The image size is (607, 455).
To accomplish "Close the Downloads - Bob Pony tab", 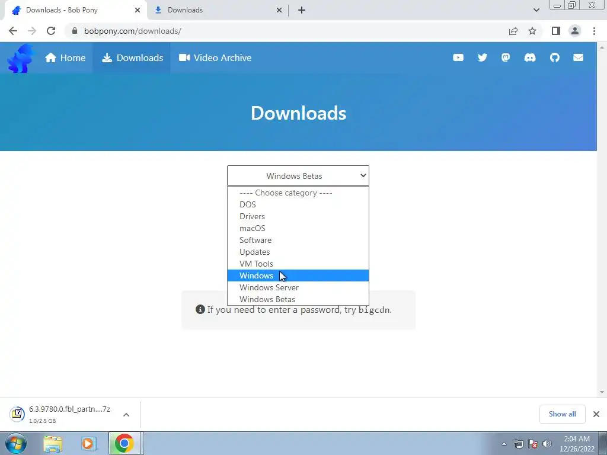I will tap(138, 10).
